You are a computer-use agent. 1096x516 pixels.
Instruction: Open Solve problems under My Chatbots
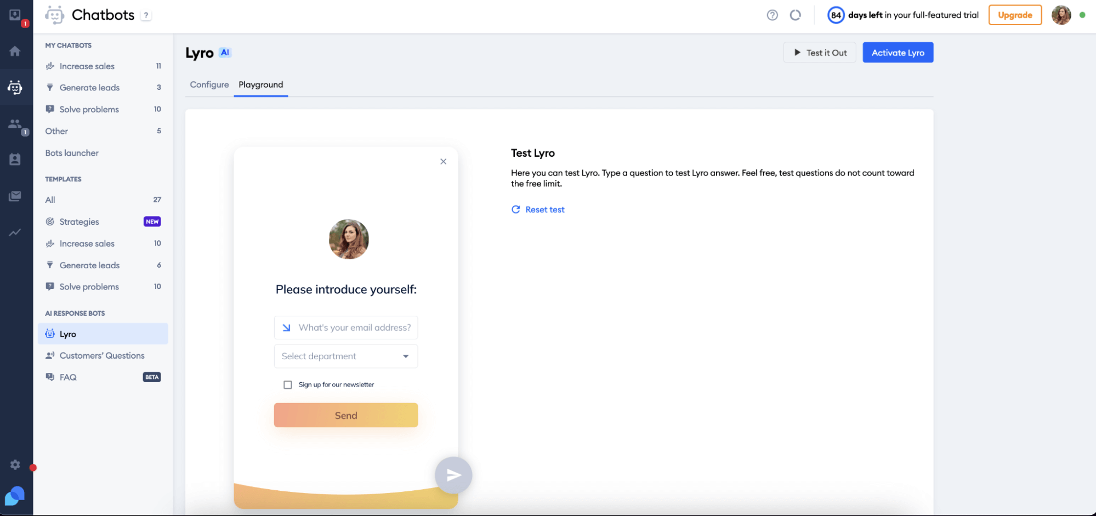pyautogui.click(x=103, y=110)
